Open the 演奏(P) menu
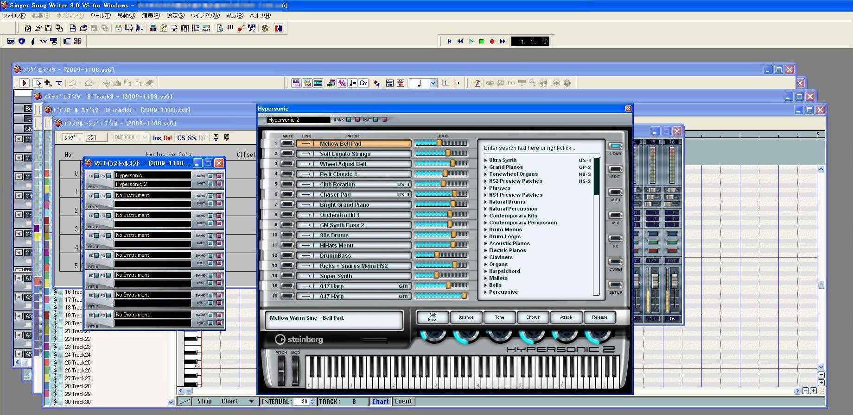The width and height of the screenshot is (853, 415). click(151, 15)
